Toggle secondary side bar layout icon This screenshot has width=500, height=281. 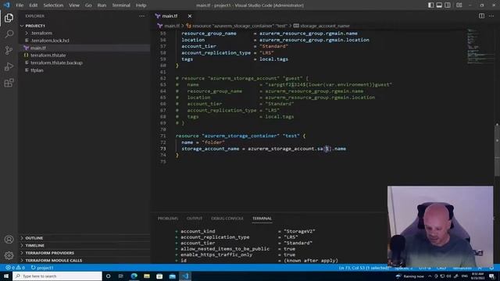[x=448, y=5]
